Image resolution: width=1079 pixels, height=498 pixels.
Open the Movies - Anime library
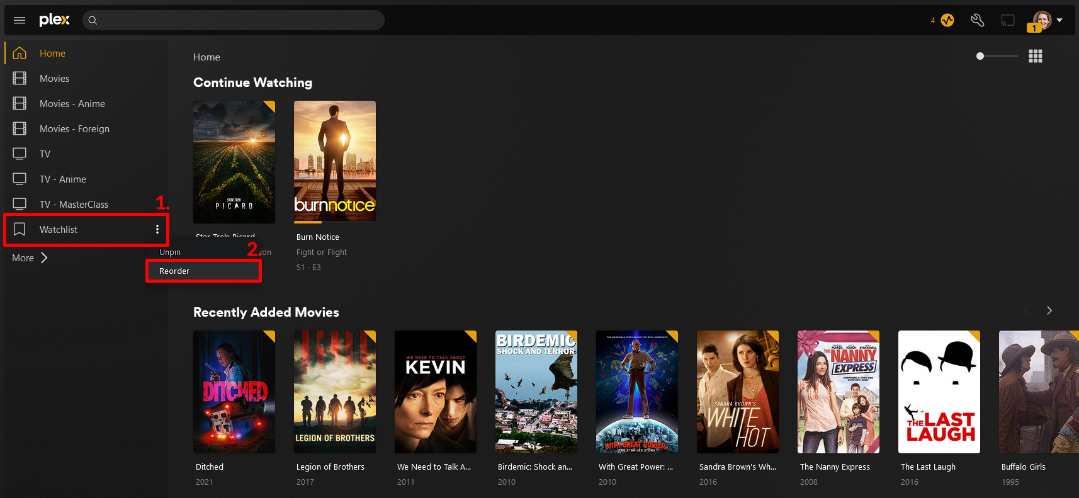click(x=72, y=103)
